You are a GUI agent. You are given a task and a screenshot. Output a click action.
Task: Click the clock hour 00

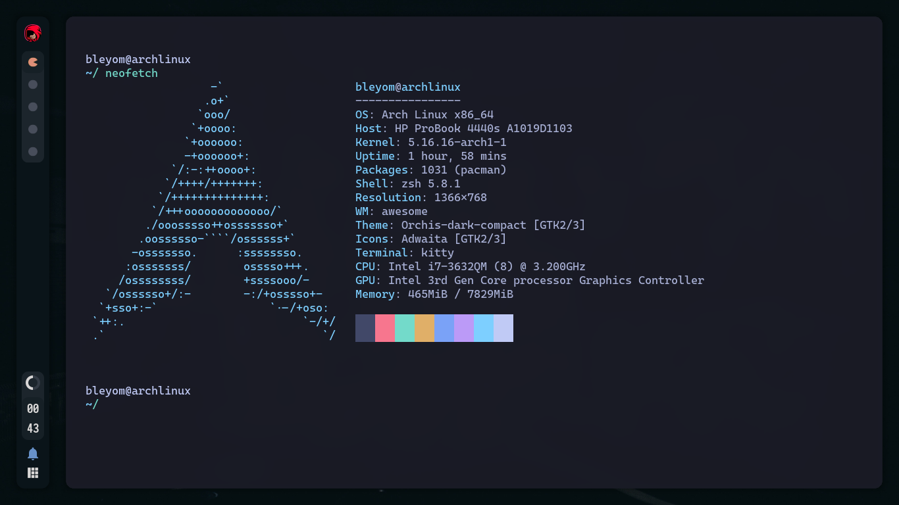tap(33, 409)
